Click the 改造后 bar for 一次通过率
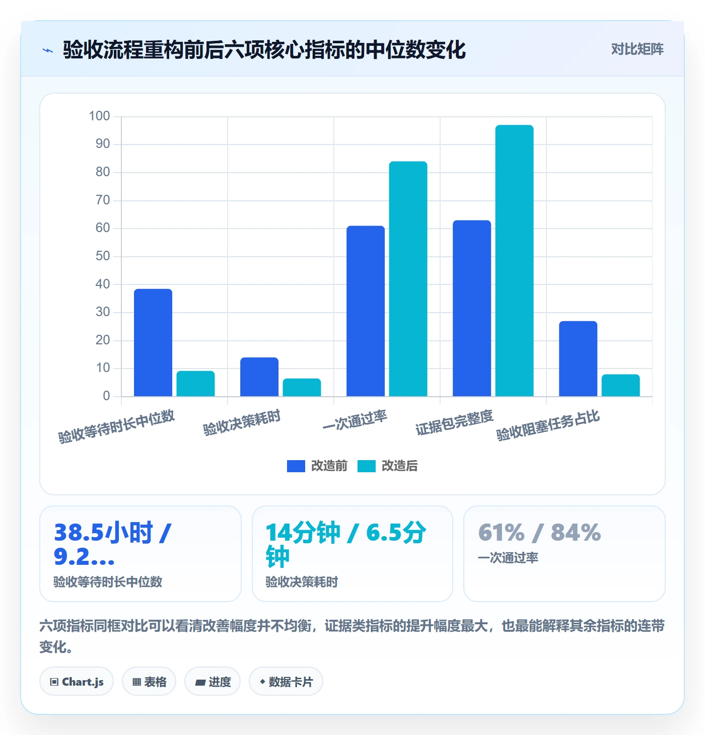Screen dimensions: 705x735 pos(408,279)
